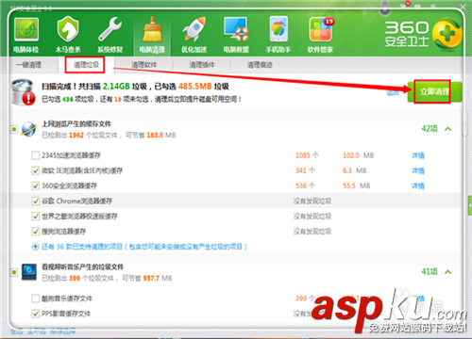Switch to 清理垃圾 tab
This screenshot has height=339, width=472.
pyautogui.click(x=86, y=65)
